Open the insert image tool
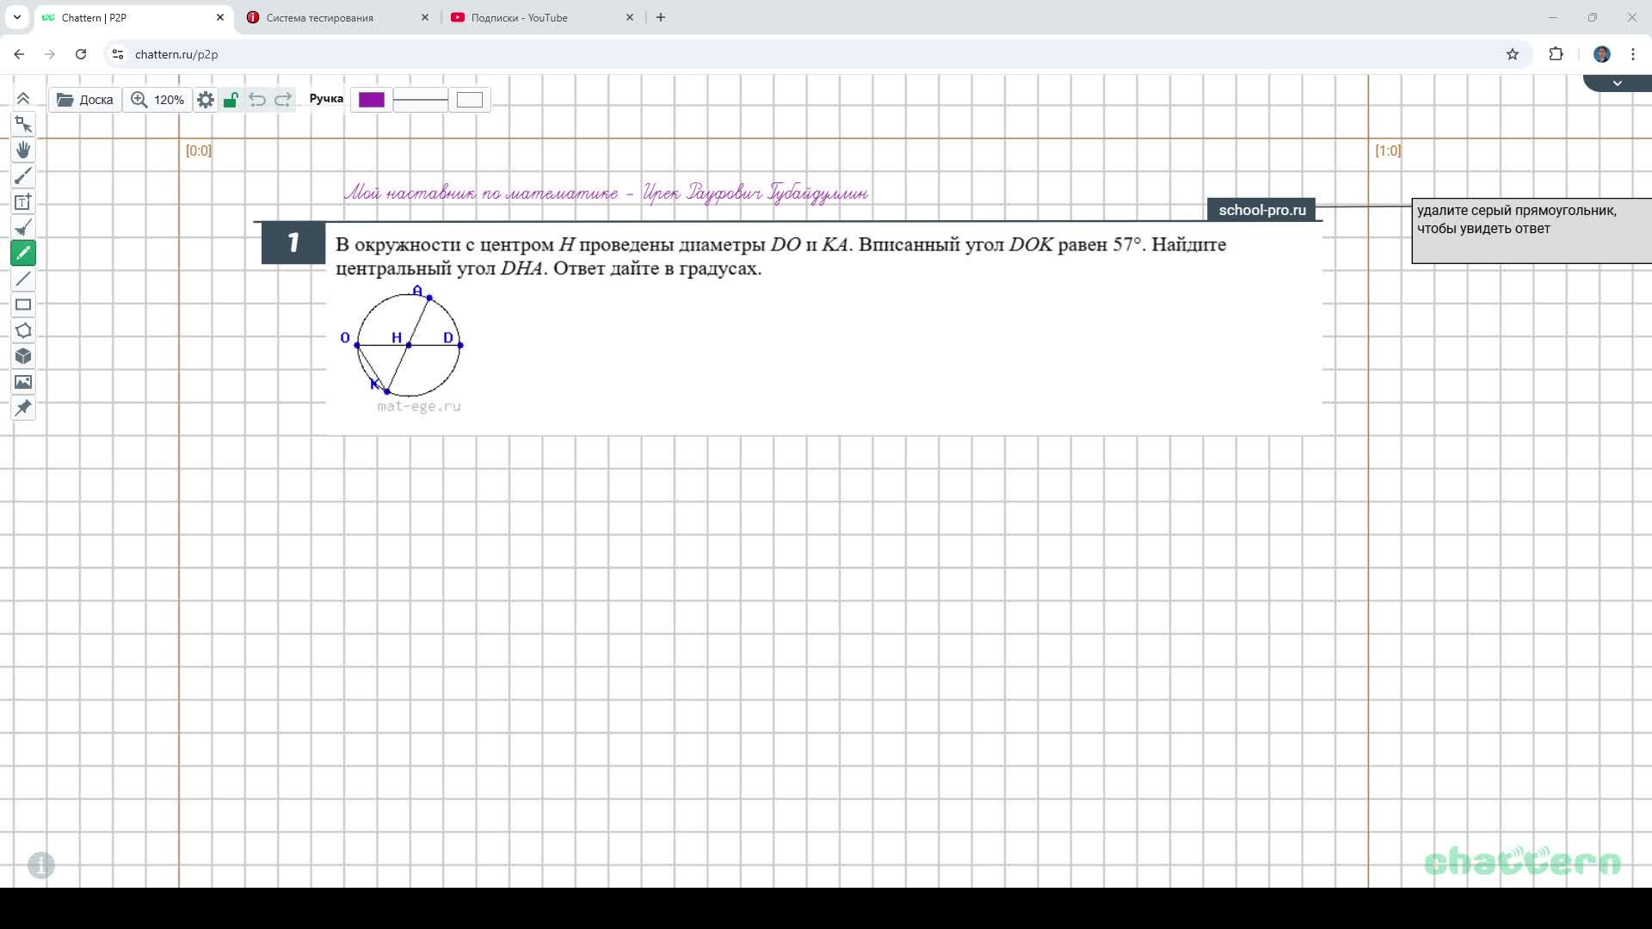The image size is (1652, 929). (23, 382)
